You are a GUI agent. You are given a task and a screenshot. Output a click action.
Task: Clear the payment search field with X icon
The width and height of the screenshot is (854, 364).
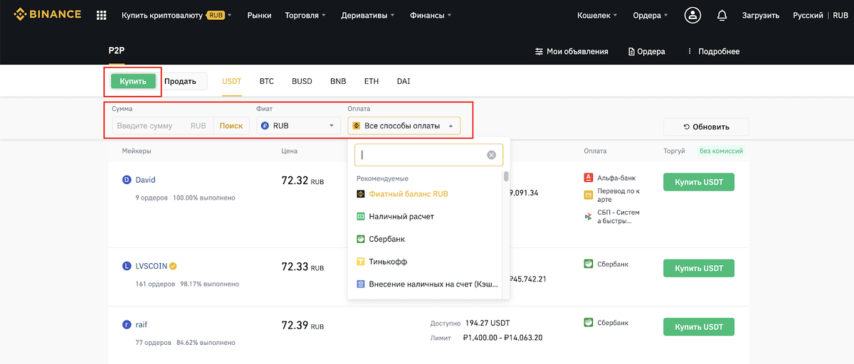coord(491,155)
